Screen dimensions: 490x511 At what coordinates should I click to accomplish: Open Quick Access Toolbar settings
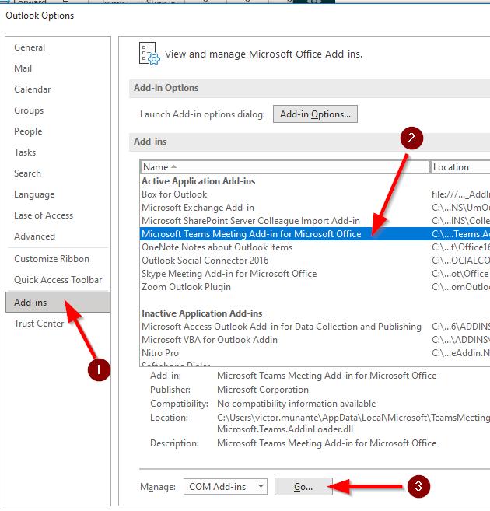pyautogui.click(x=58, y=280)
